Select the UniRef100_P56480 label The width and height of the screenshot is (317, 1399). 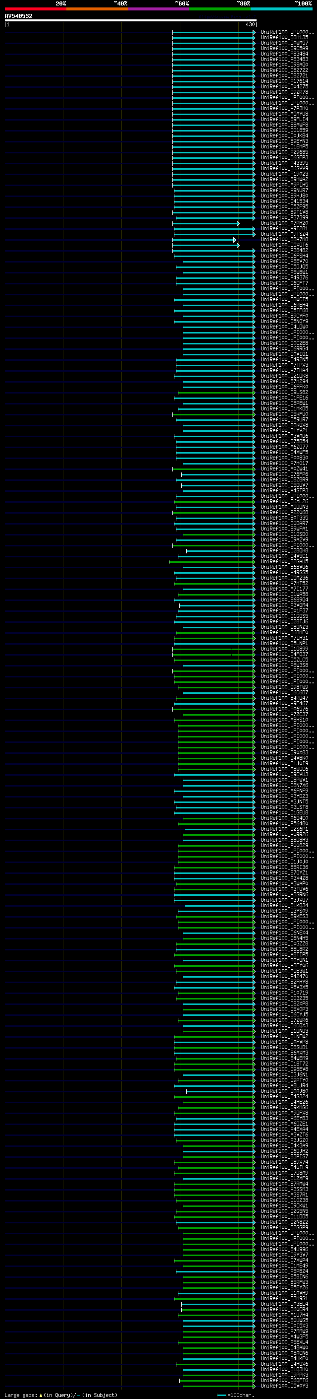284,823
